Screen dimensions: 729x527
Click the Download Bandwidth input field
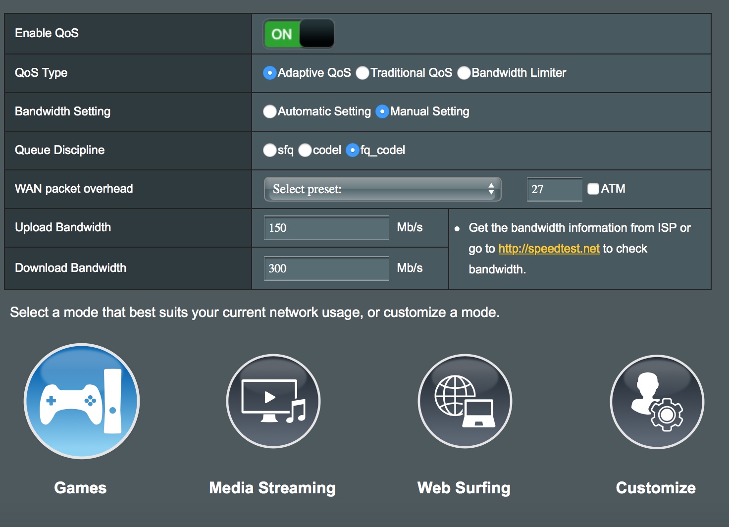tap(326, 268)
